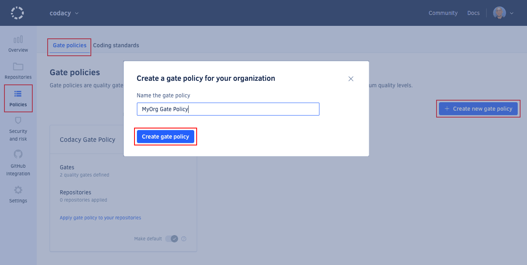Dismiss the create gate policy dialog
This screenshot has width=527, height=265.
(x=351, y=79)
